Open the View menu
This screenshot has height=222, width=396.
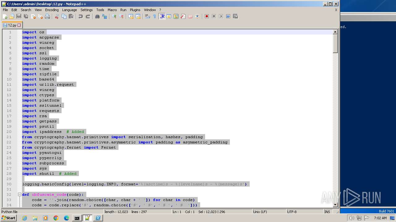[x=38, y=10]
